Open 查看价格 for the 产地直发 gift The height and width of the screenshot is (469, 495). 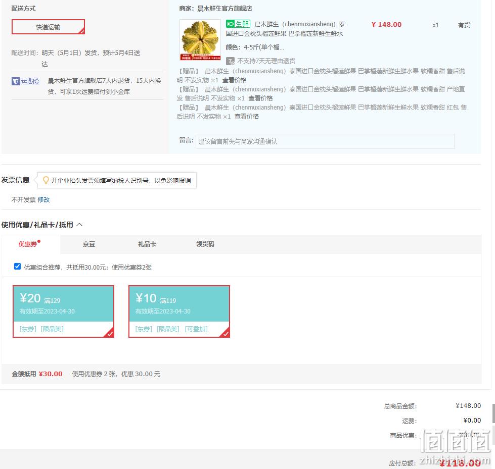pyautogui.click(x=260, y=98)
